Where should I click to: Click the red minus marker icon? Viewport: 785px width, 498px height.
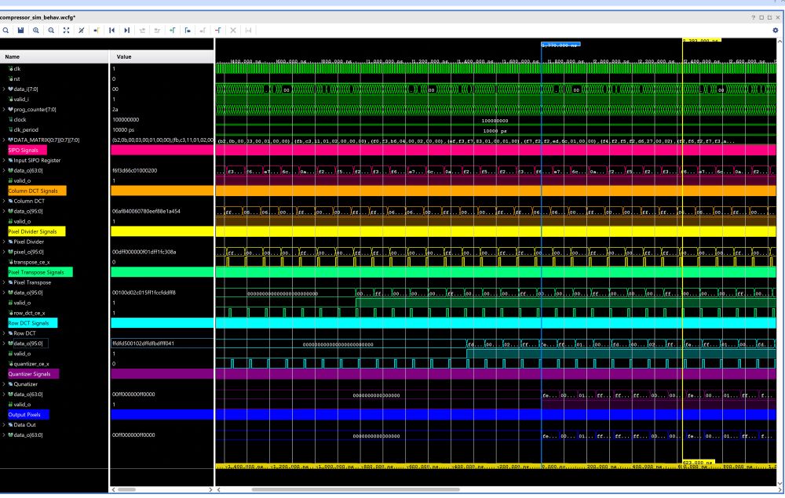click(x=218, y=31)
